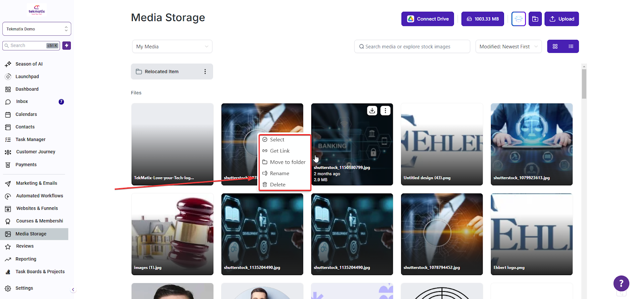The width and height of the screenshot is (636, 299).
Task: Click the Files section label
Action: point(136,93)
